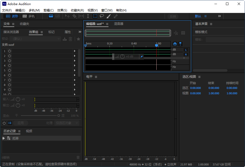Save rack as favorite star icon
Screen dimensions: 245x167
(78, 39)
